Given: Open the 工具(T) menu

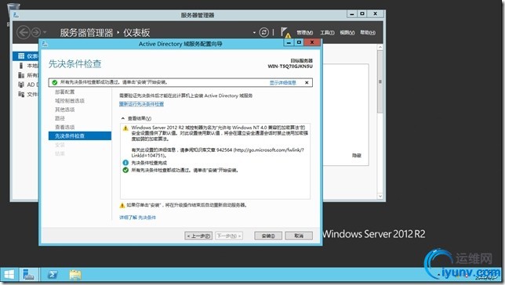Looking at the screenshot, I should click(327, 32).
